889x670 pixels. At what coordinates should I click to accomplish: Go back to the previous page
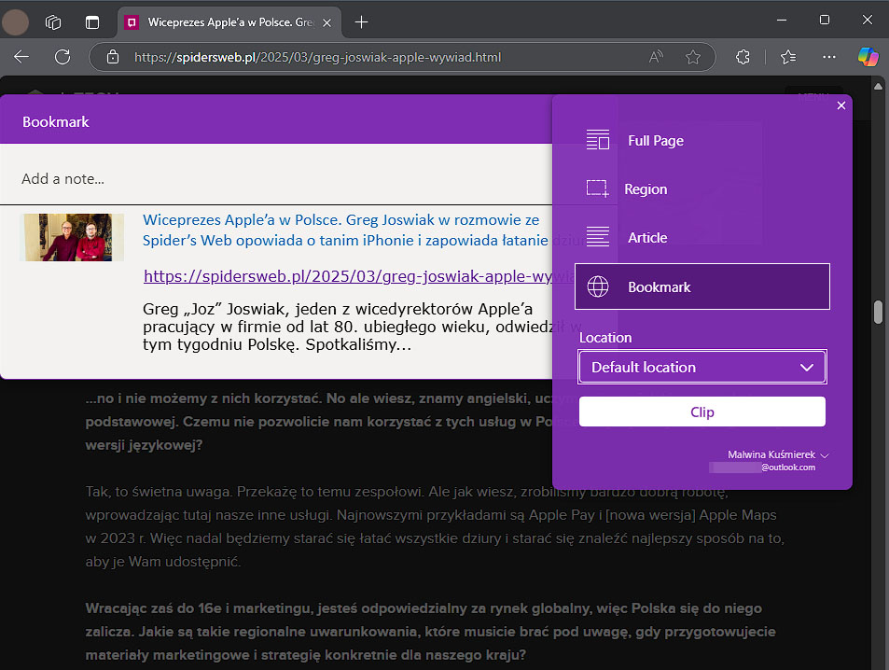coord(21,57)
